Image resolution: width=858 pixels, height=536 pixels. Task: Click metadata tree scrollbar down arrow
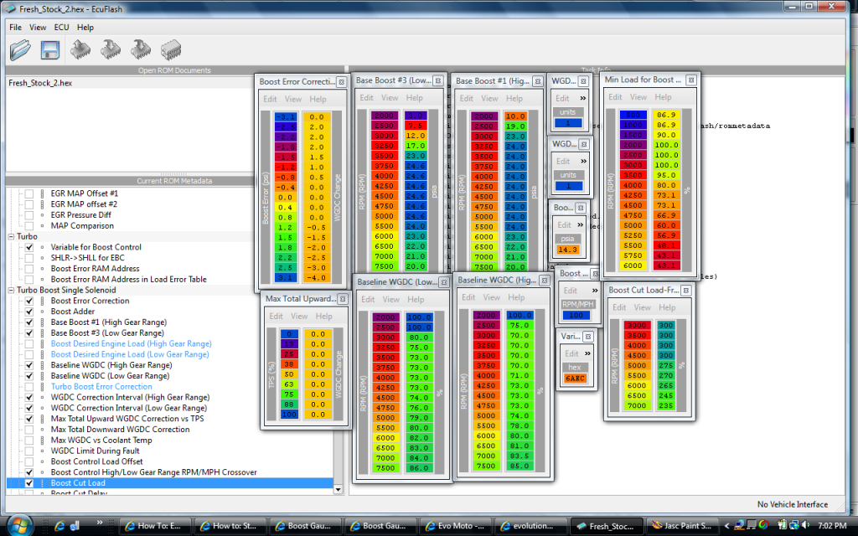[338, 489]
